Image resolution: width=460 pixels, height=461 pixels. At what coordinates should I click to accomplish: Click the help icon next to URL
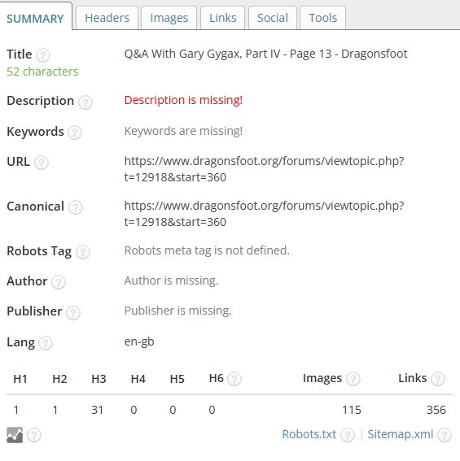click(x=42, y=163)
